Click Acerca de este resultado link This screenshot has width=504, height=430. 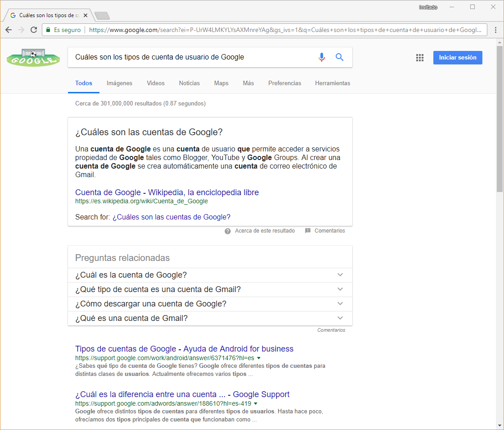click(265, 231)
